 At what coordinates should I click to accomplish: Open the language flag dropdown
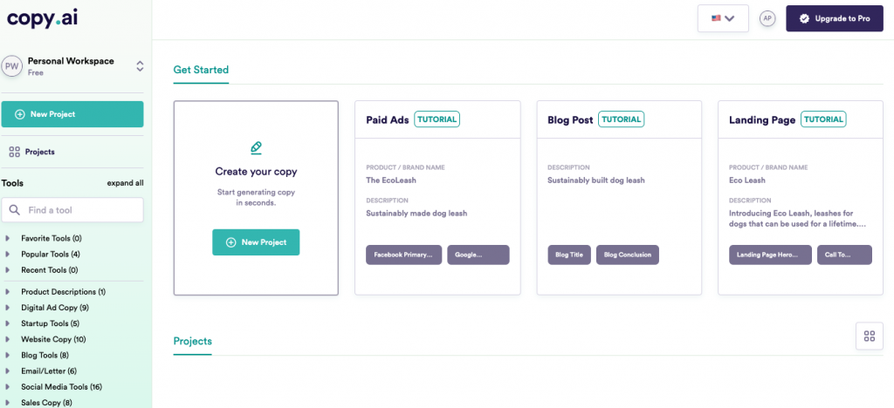[723, 18]
